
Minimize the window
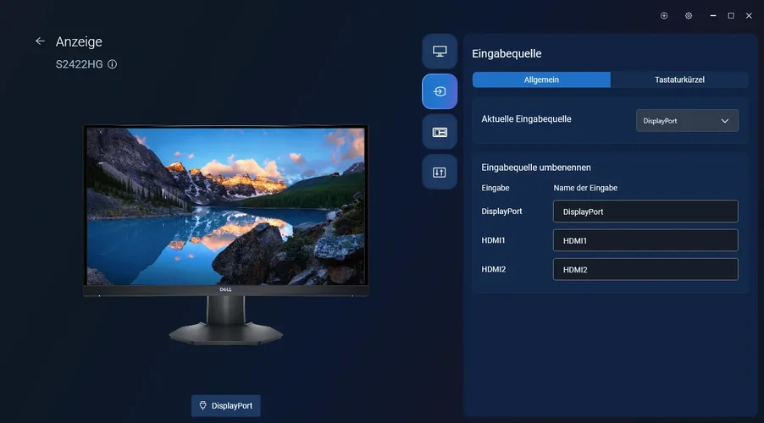(x=713, y=15)
